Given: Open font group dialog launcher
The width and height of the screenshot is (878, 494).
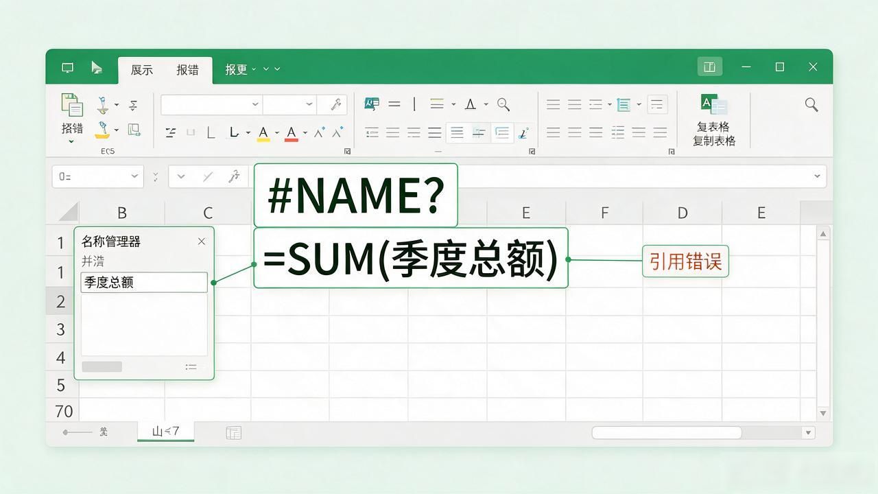Looking at the screenshot, I should tap(347, 151).
